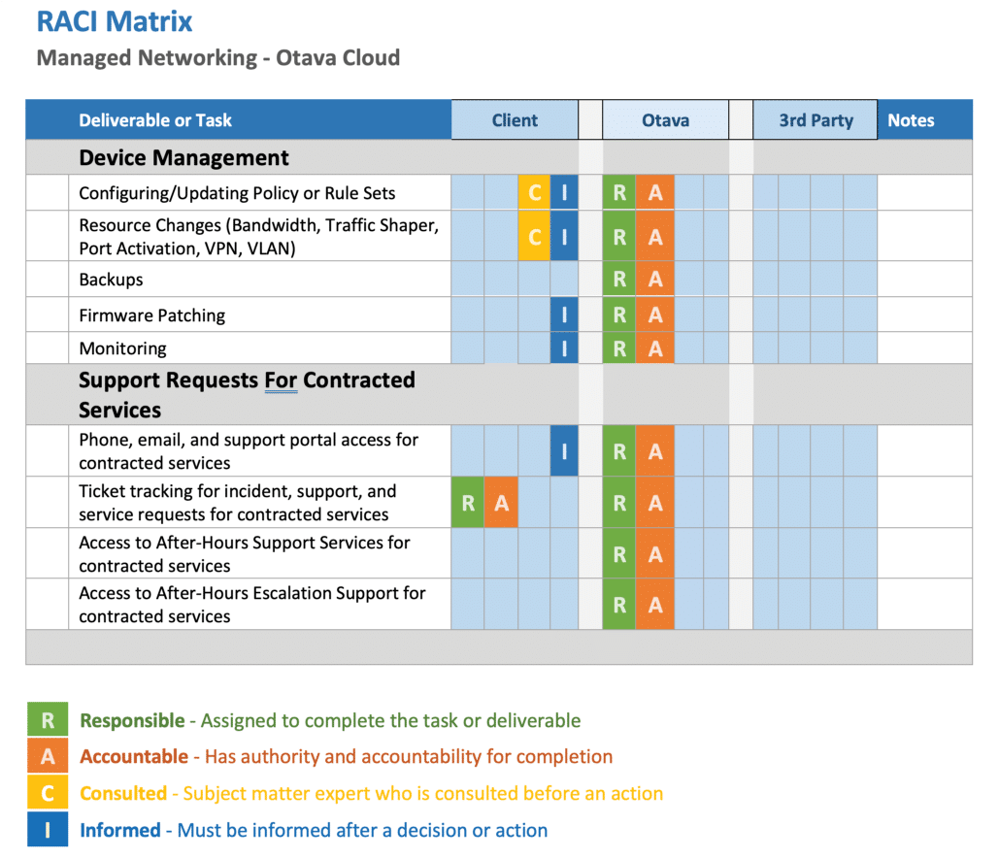Screen dimensions: 999x859
Task: Click Otava A cell in Firmware Patching row
Action: 655,314
